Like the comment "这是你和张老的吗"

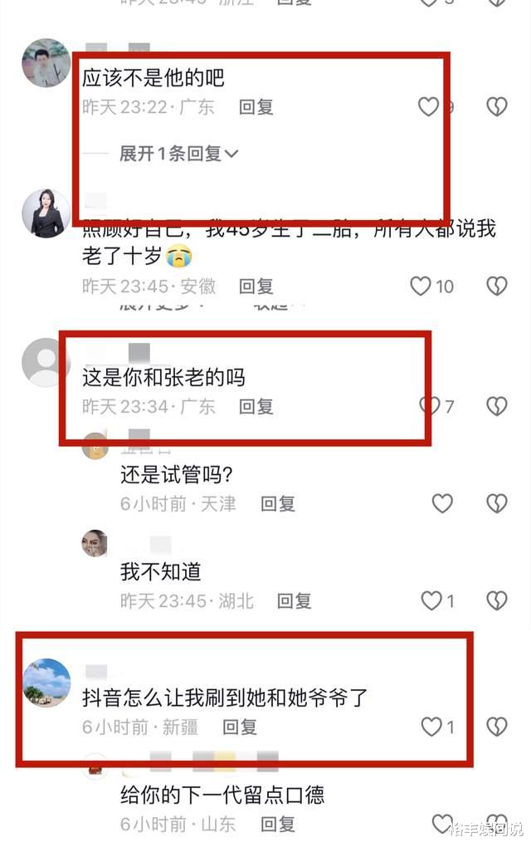(x=430, y=406)
